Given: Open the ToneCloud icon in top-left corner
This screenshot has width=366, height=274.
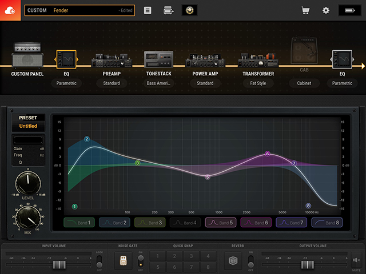Looking at the screenshot, I should (x=10, y=10).
